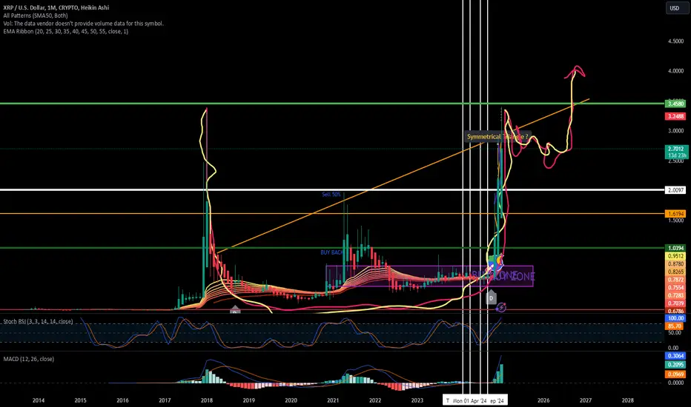The image size is (691, 407).
Task: Click the volume data vendor notice text
Action: pos(83,24)
